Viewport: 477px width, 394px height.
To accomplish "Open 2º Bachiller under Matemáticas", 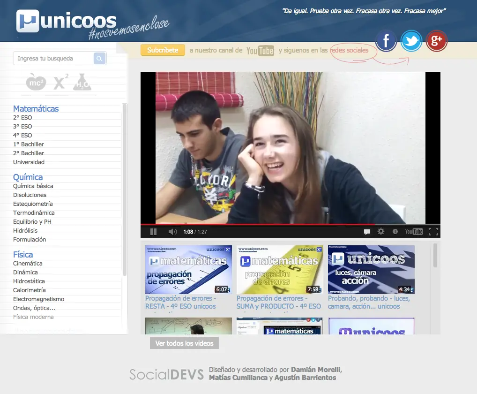I will click(x=29, y=153).
